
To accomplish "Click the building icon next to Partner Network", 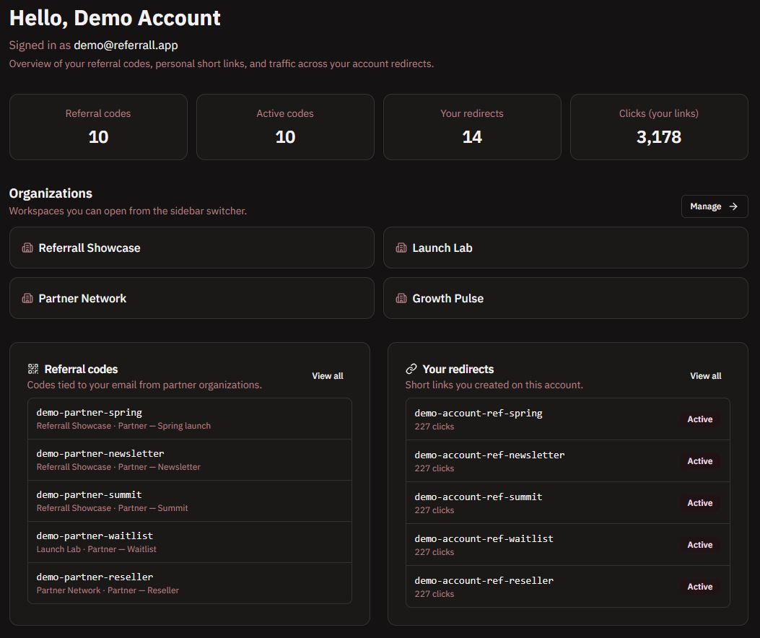I will 27,297.
